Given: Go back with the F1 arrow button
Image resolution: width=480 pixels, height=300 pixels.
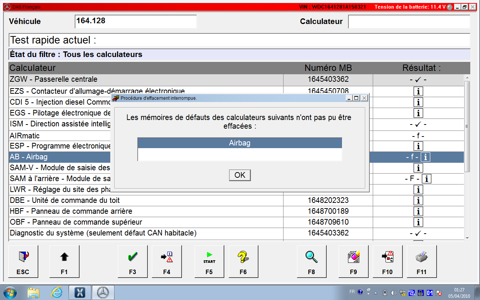Looking at the screenshot, I should pos(64,261).
